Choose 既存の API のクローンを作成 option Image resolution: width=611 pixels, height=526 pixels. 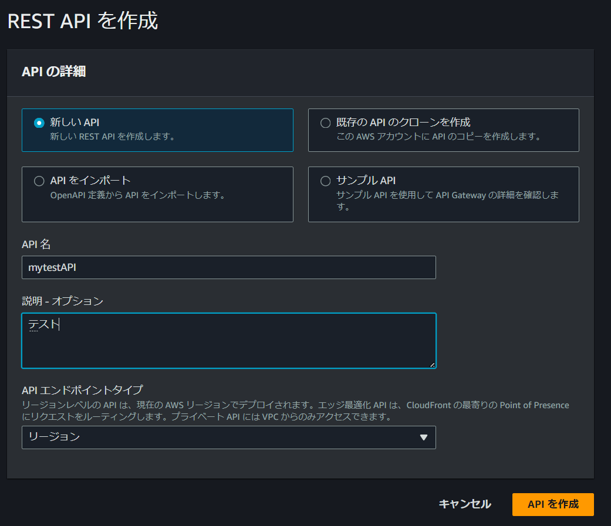(325, 123)
